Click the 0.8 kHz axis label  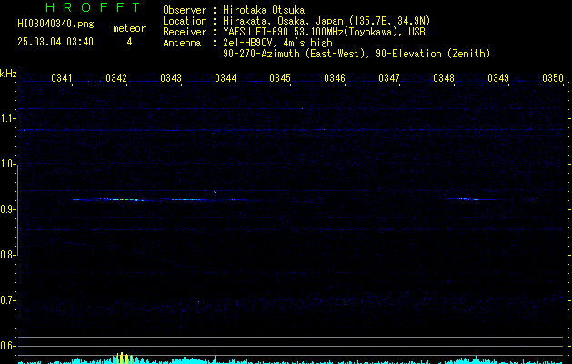coord(7,255)
